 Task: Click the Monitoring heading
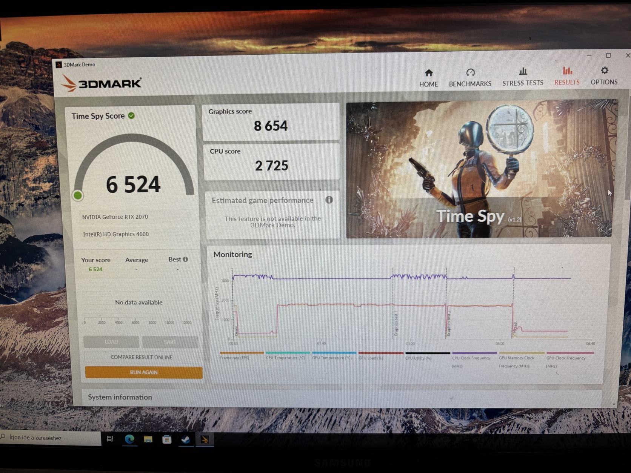tap(233, 254)
